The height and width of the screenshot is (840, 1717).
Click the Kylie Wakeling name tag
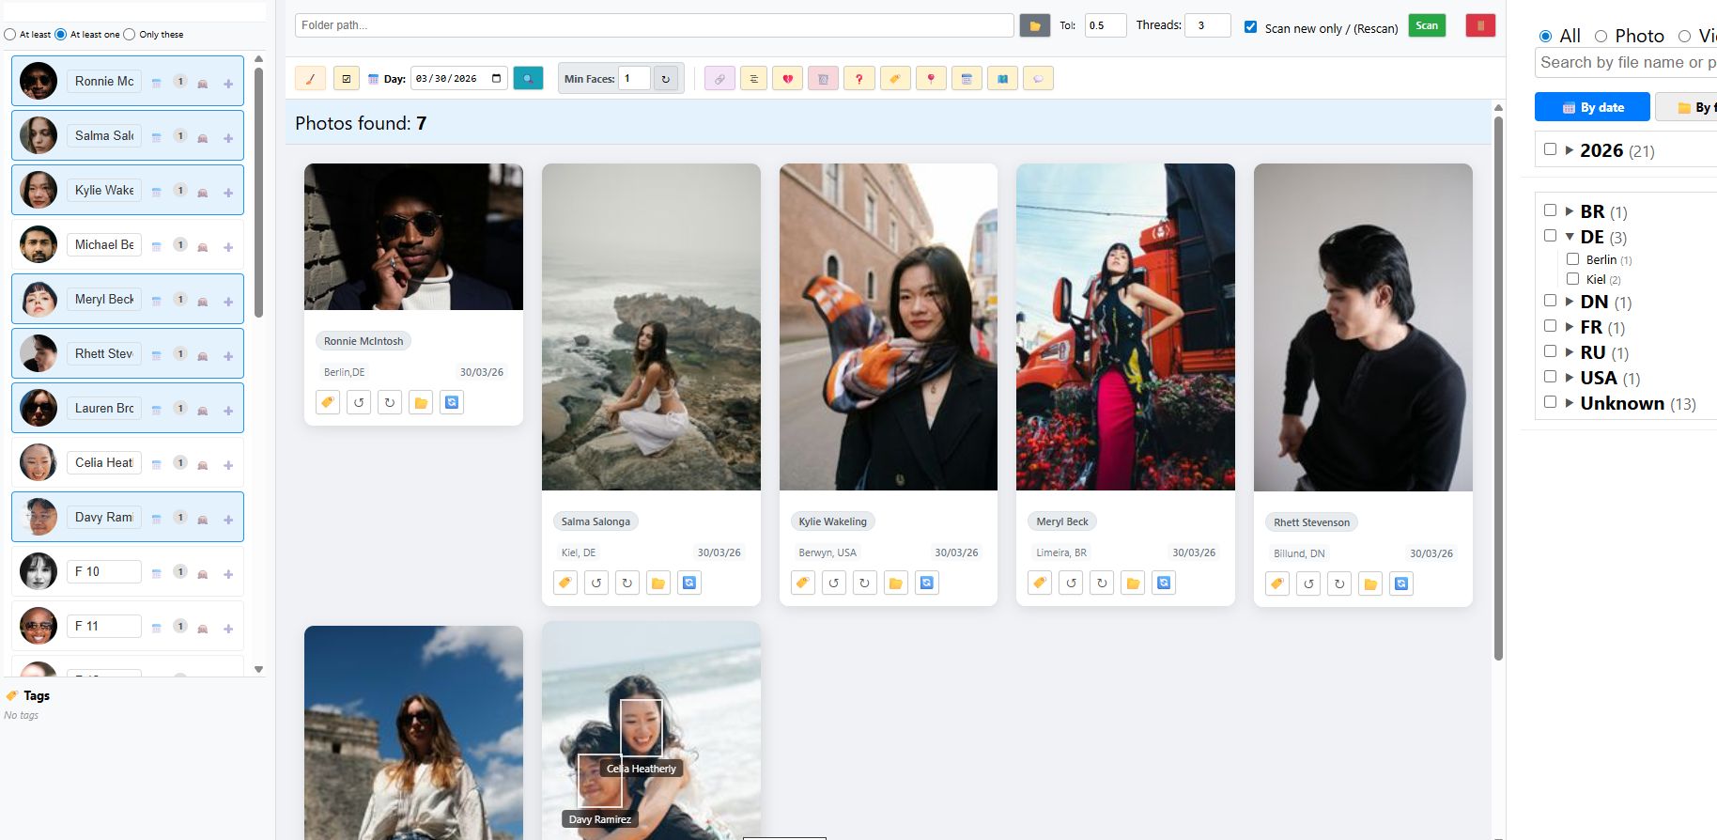point(832,521)
